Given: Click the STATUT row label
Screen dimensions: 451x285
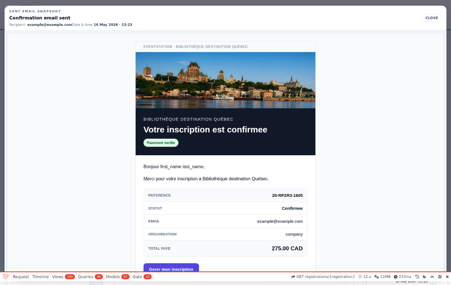Looking at the screenshot, I should point(155,208).
